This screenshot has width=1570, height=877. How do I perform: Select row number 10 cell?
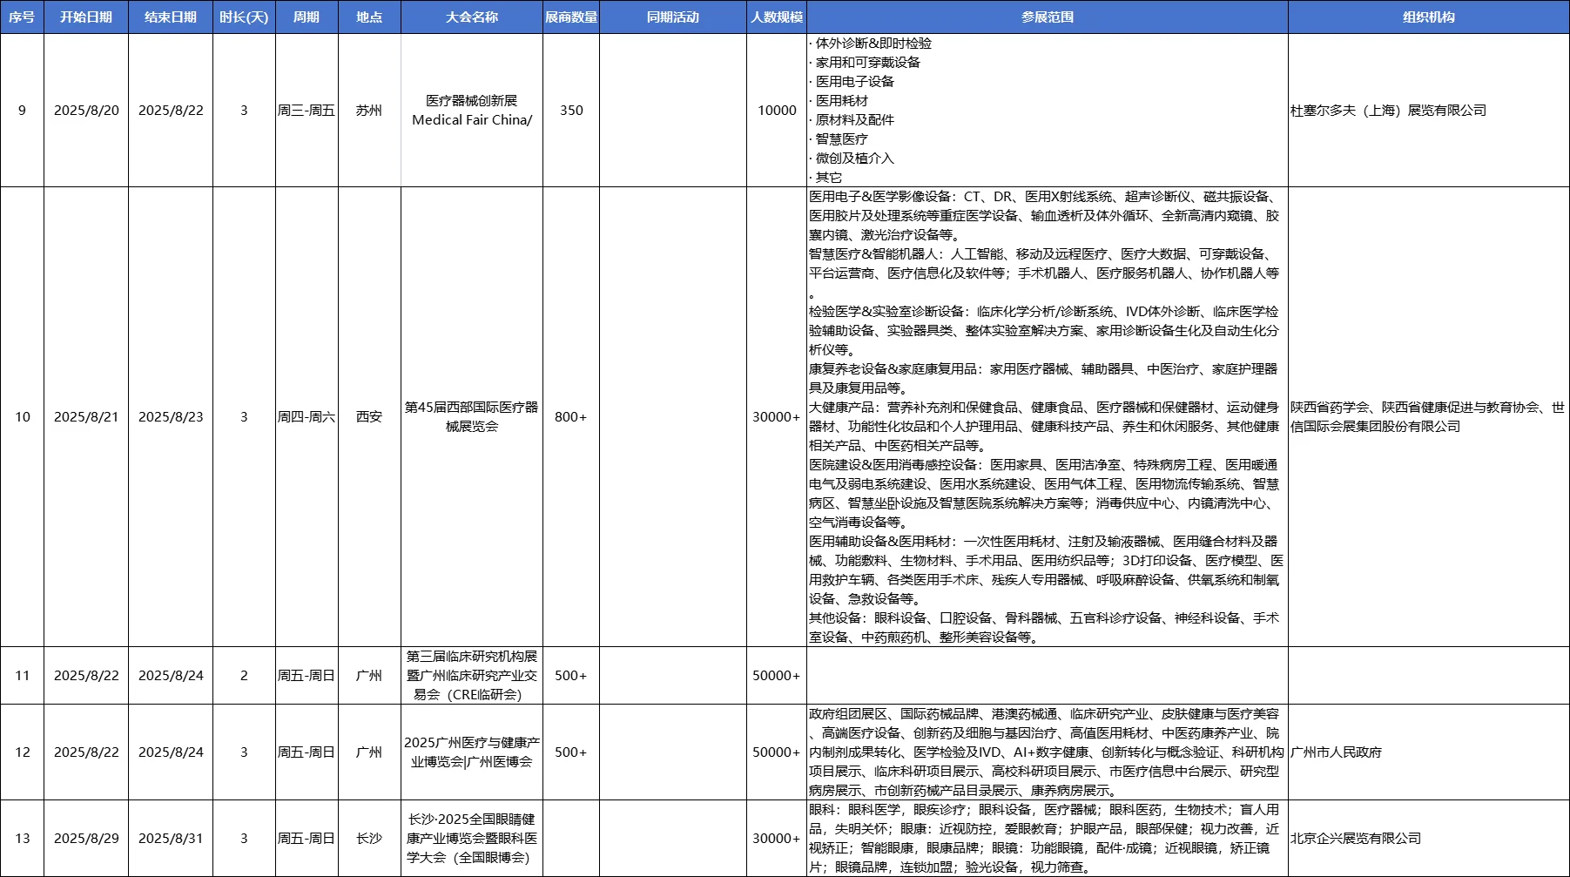[22, 417]
